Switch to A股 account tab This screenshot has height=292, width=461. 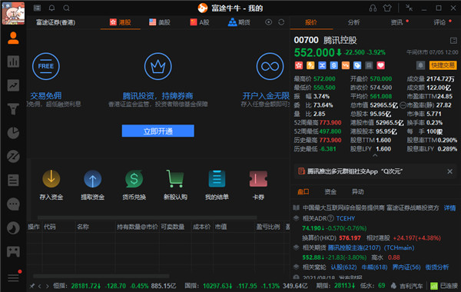point(200,22)
